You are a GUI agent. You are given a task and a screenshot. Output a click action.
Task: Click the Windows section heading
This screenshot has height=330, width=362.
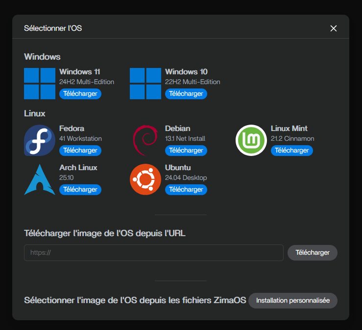click(x=42, y=57)
